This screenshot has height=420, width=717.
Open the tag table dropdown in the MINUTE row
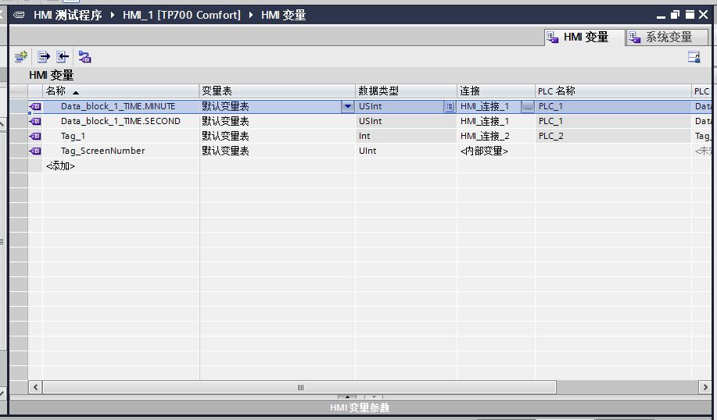click(347, 106)
